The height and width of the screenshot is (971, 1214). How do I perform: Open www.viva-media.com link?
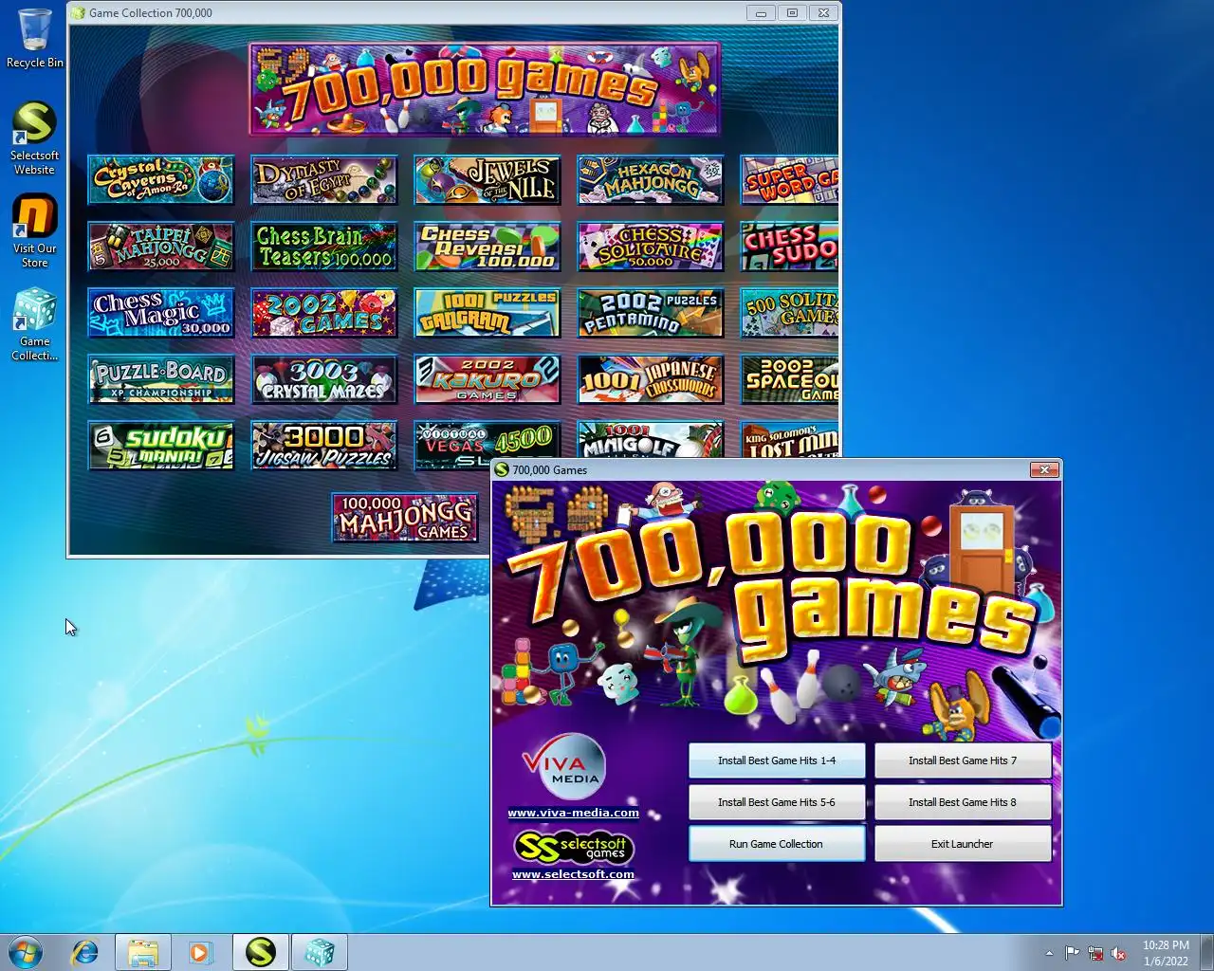(573, 813)
